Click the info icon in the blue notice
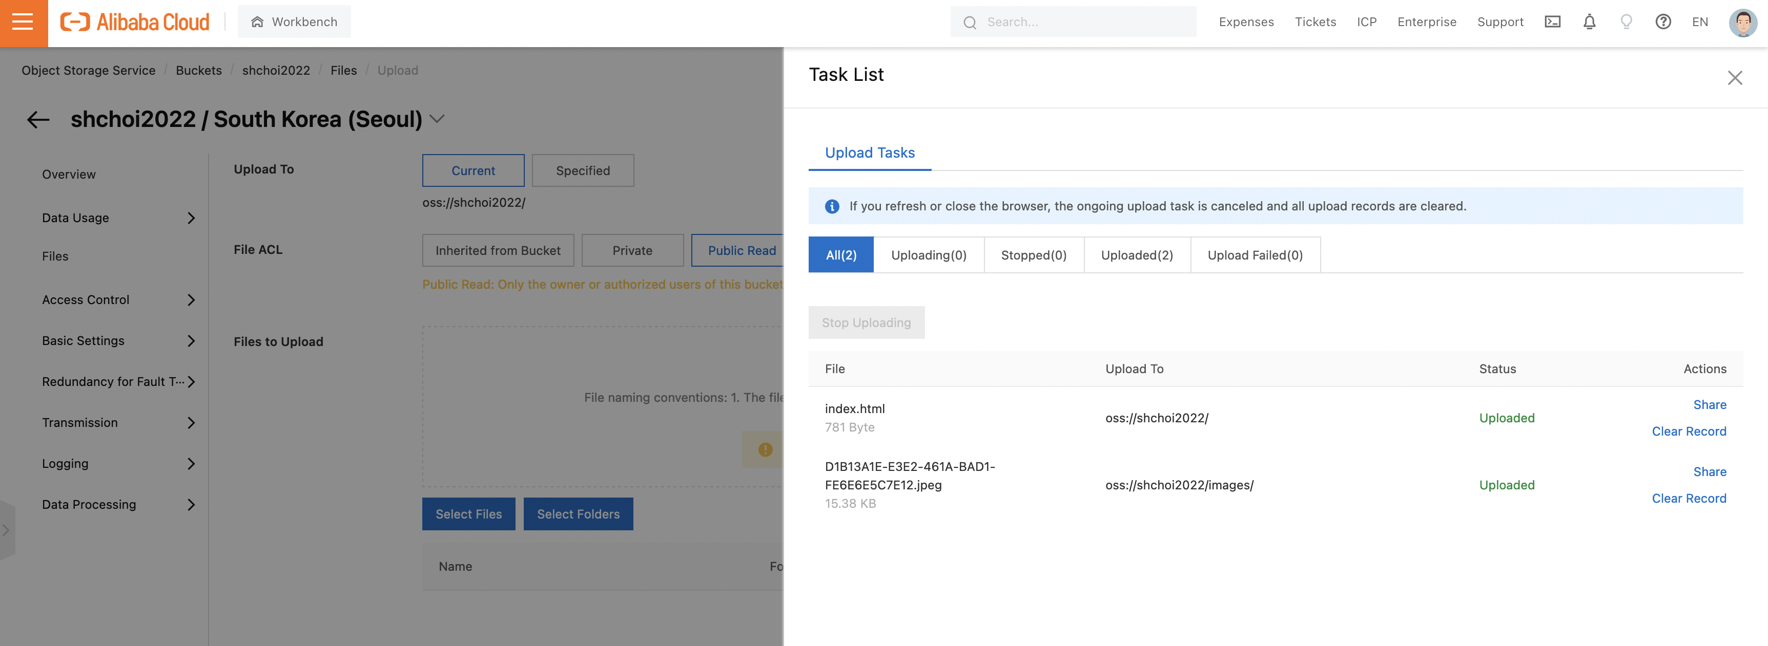Viewport: 1768px width, 646px height. coord(832,206)
